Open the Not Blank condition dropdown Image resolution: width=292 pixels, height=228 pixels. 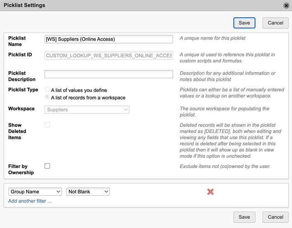88,192
